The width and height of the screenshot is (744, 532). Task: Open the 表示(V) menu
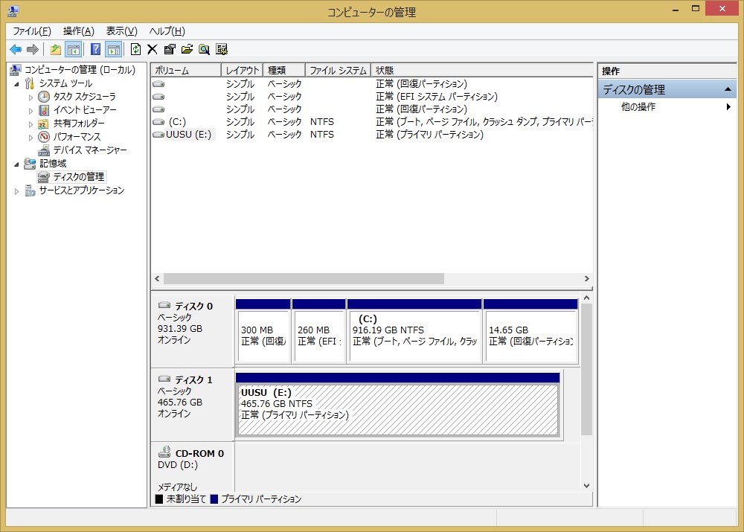tap(121, 31)
